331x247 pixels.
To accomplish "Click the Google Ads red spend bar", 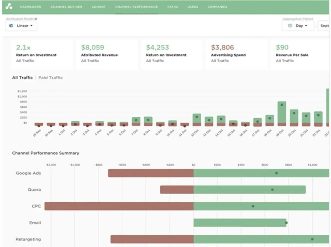I will 151,173.
